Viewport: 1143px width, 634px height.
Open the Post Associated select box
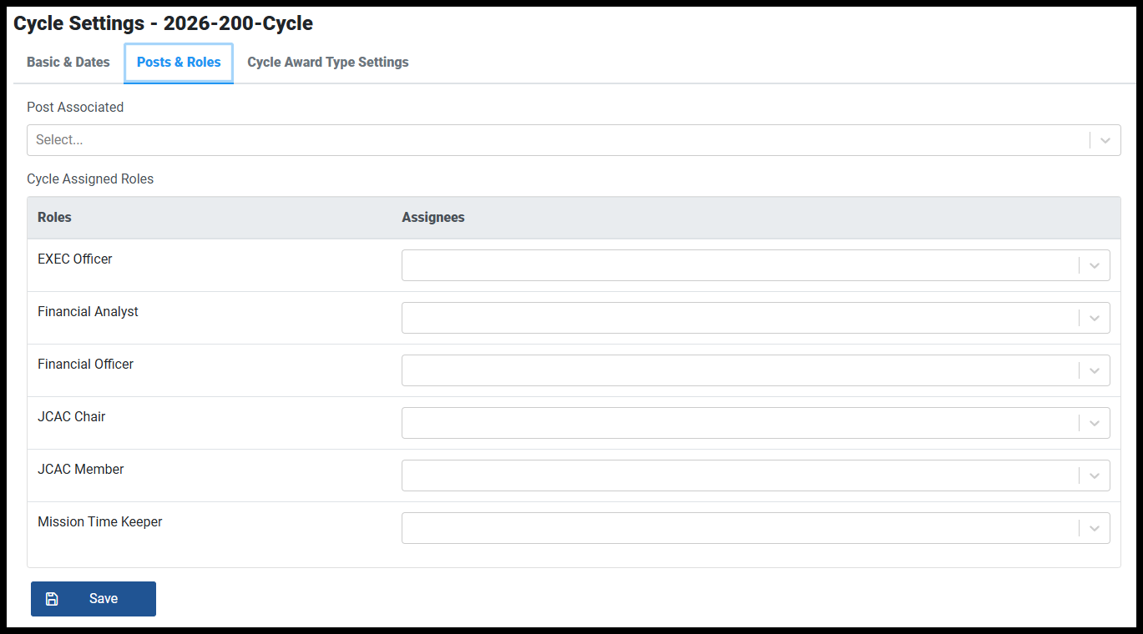click(574, 140)
